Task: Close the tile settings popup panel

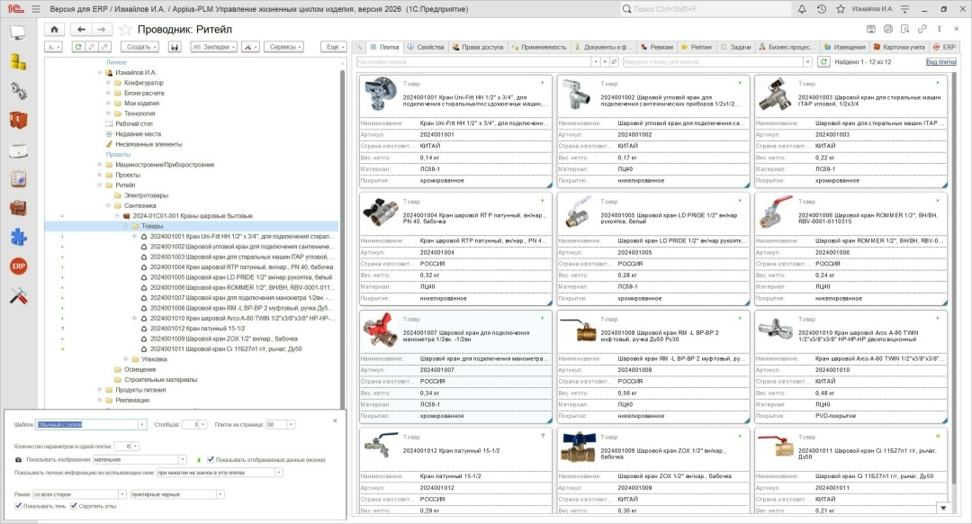Action: (x=335, y=420)
